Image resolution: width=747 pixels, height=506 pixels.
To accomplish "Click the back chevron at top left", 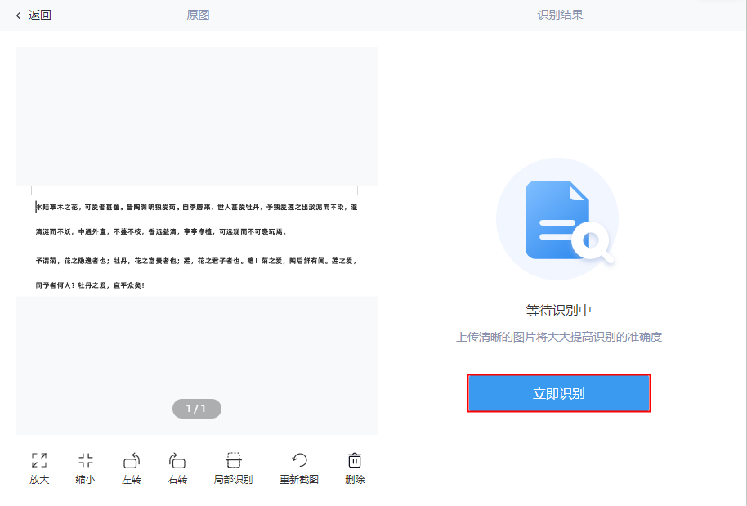I will pos(19,14).
